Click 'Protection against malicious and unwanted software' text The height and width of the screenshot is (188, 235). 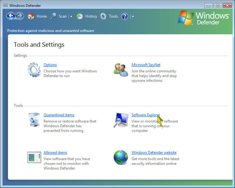51,31
